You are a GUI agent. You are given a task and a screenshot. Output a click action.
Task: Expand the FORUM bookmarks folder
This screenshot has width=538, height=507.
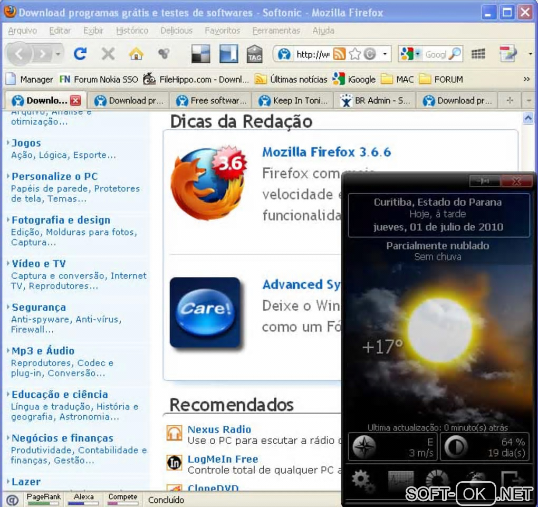(441, 79)
